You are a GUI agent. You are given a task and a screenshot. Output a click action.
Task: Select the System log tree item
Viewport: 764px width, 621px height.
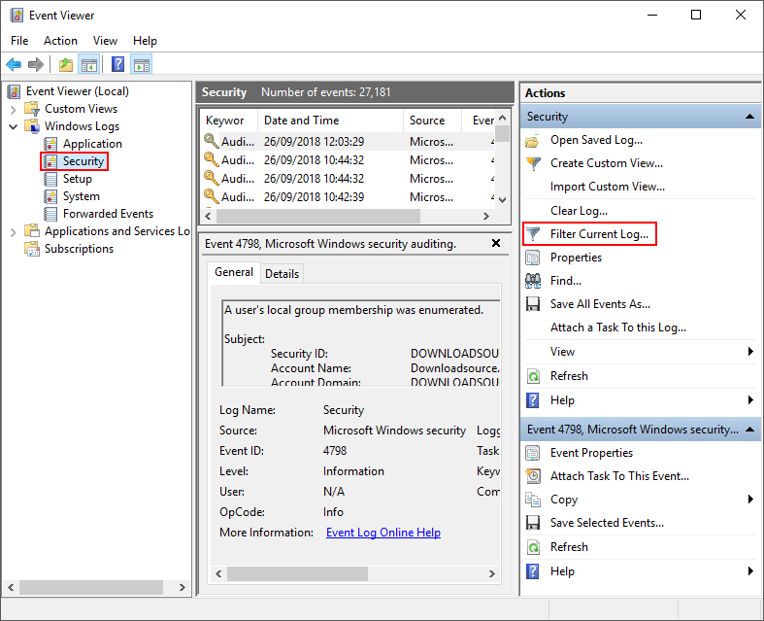(81, 196)
